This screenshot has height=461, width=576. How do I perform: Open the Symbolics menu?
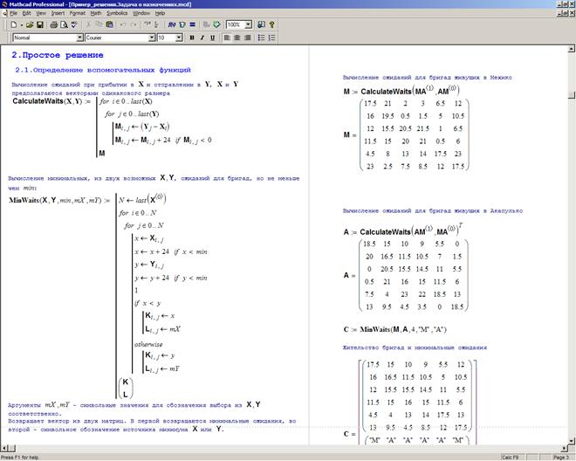117,13
